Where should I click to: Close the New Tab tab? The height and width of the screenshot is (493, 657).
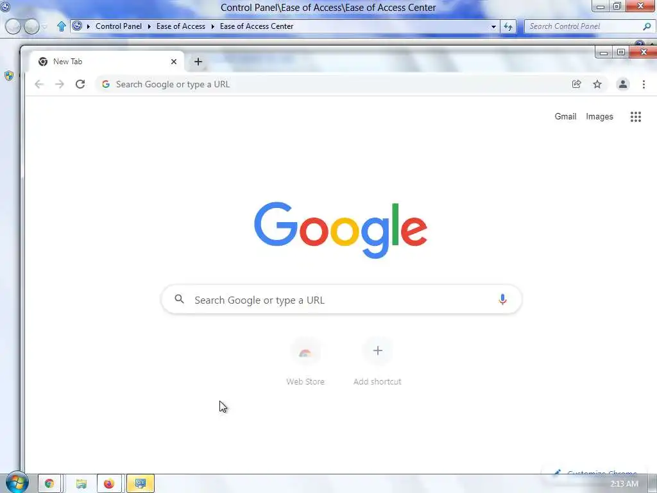[x=173, y=62]
